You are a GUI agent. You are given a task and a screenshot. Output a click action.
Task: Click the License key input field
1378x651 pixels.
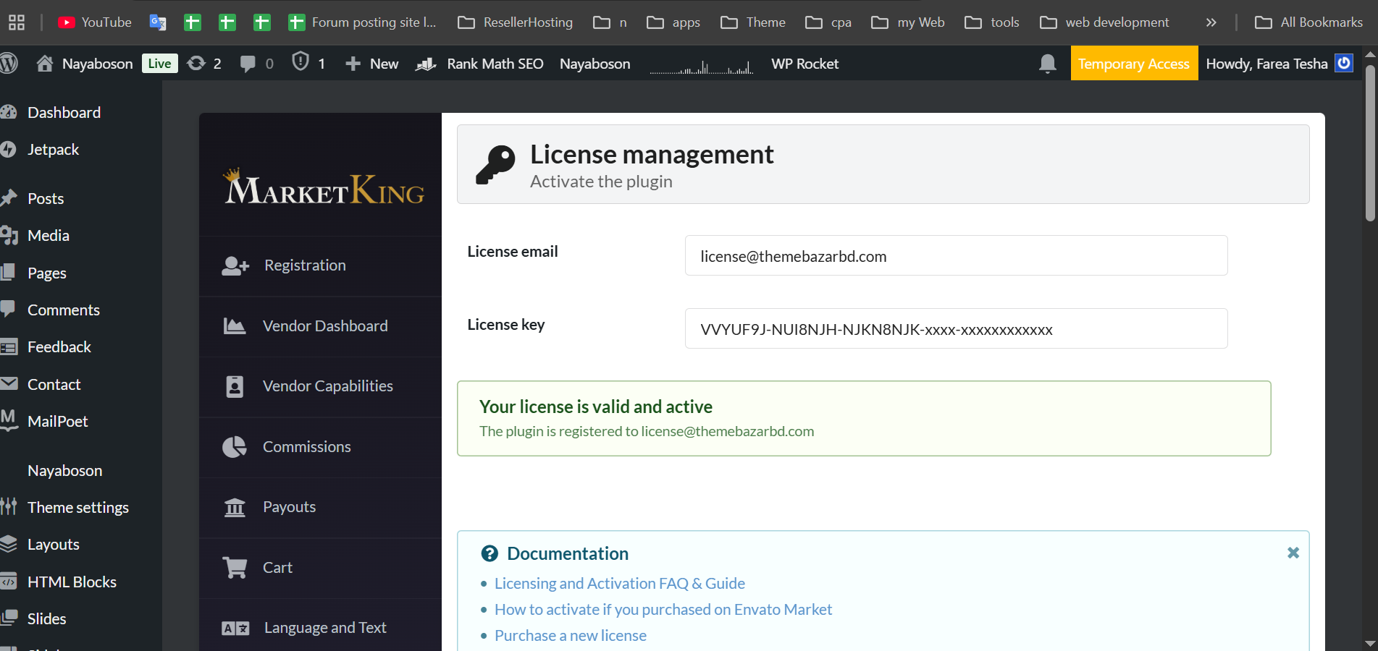(x=956, y=328)
